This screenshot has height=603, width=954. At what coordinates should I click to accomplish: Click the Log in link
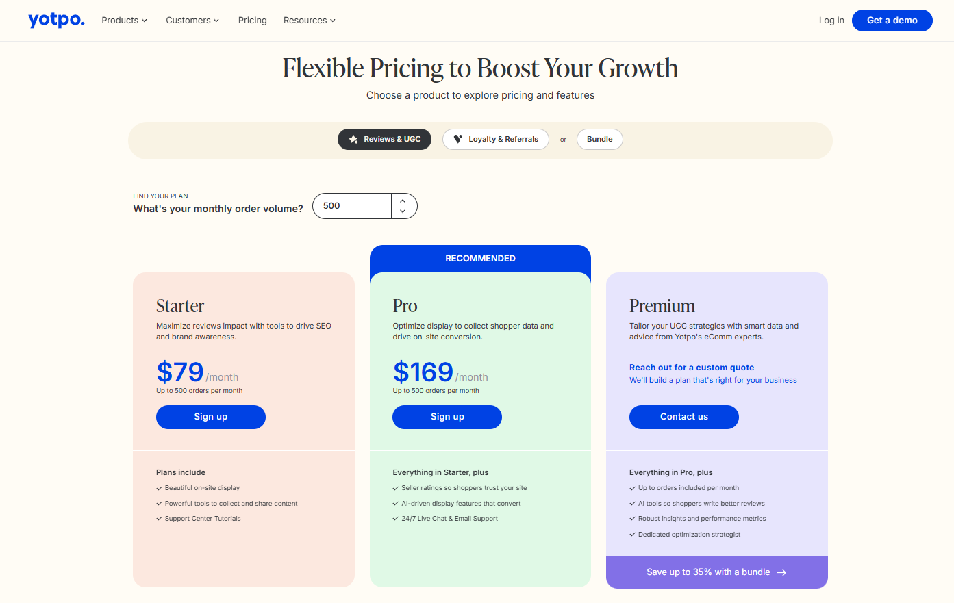click(x=831, y=20)
